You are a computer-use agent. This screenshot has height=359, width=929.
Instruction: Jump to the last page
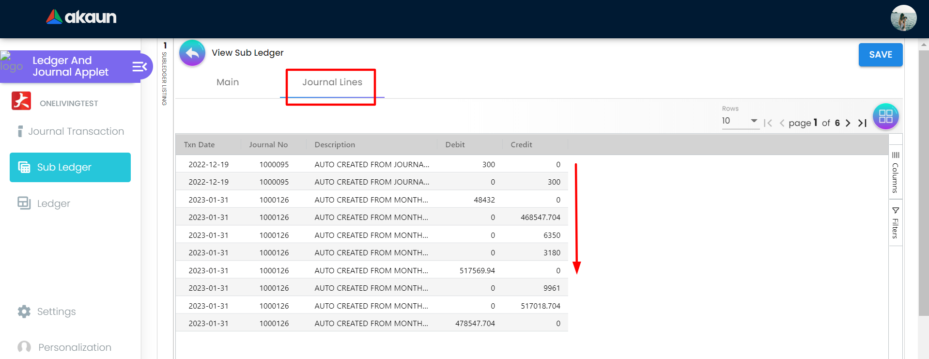862,123
